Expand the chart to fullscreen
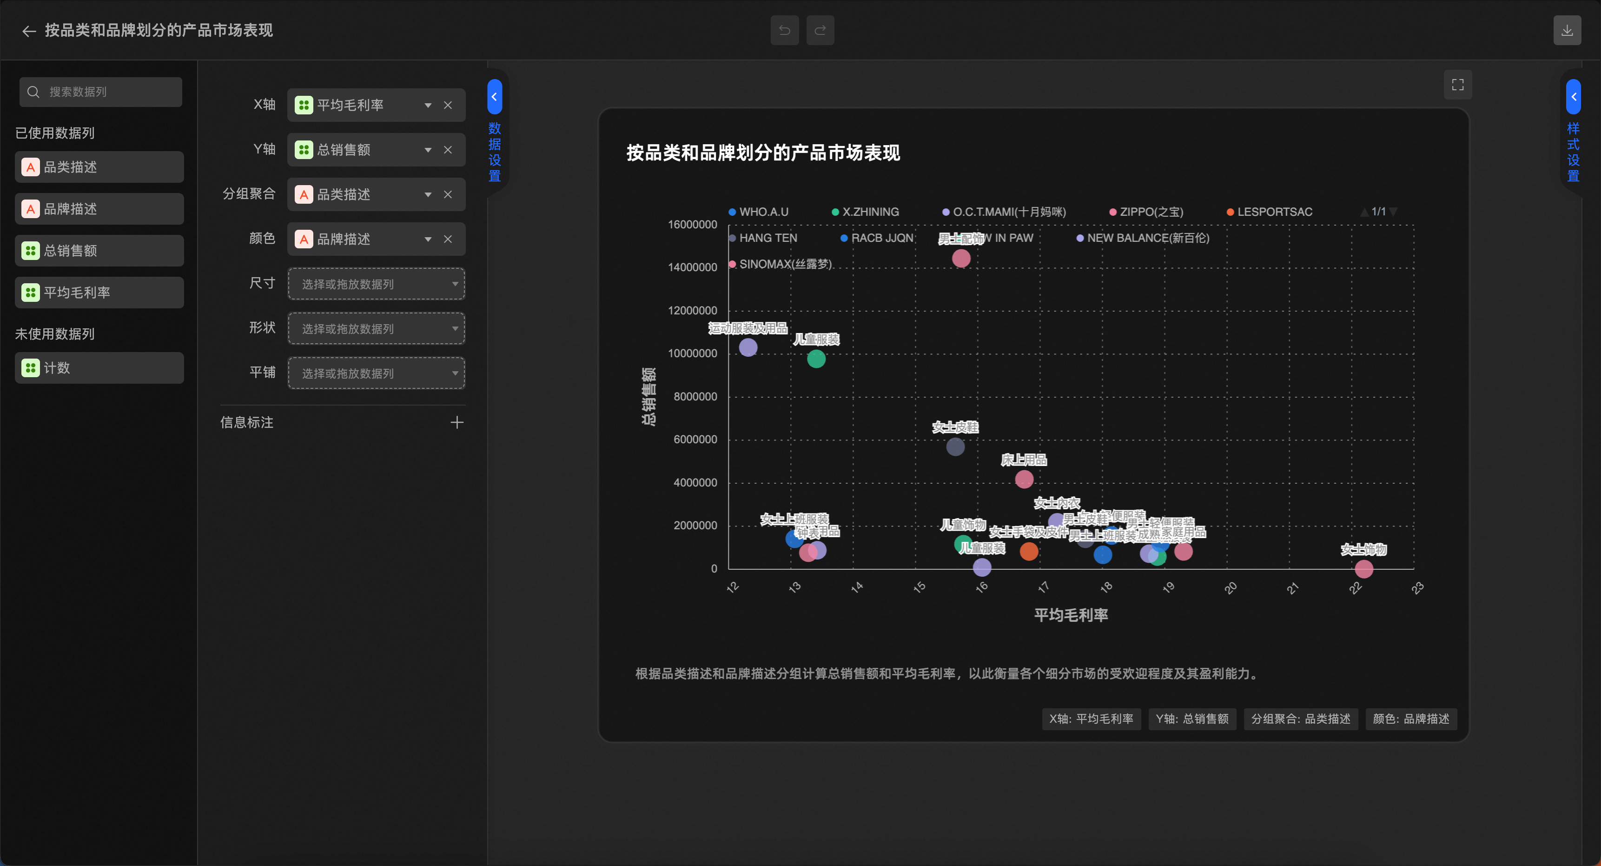The image size is (1601, 866). coord(1457,84)
